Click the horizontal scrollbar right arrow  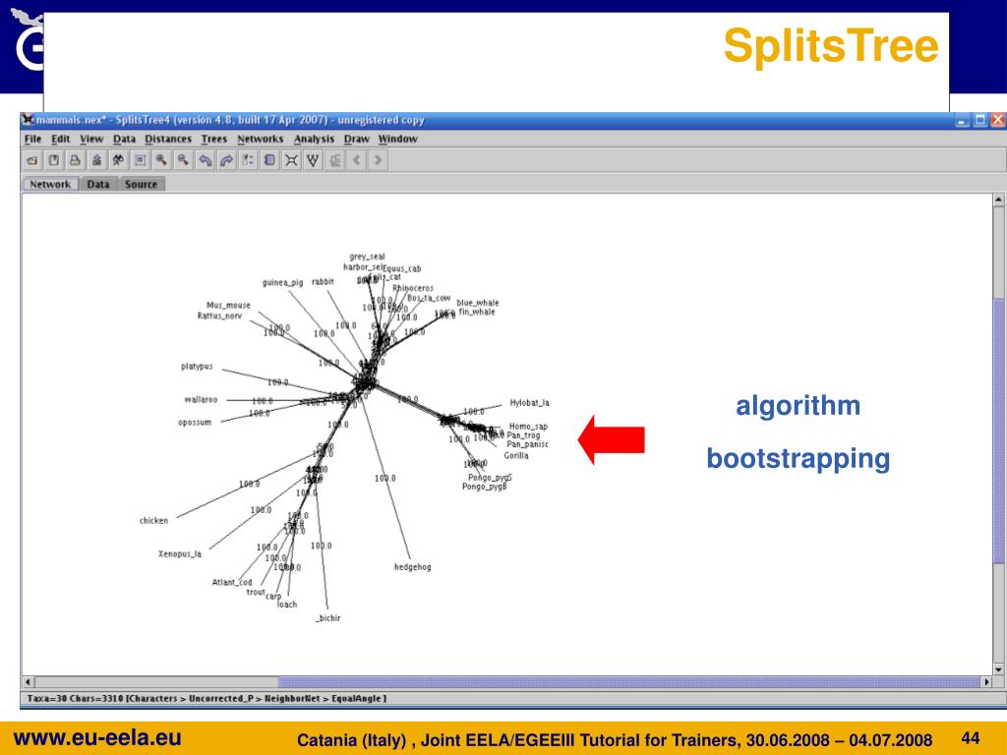986,682
